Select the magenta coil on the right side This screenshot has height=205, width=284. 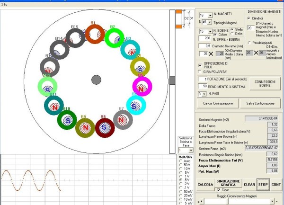(142, 86)
